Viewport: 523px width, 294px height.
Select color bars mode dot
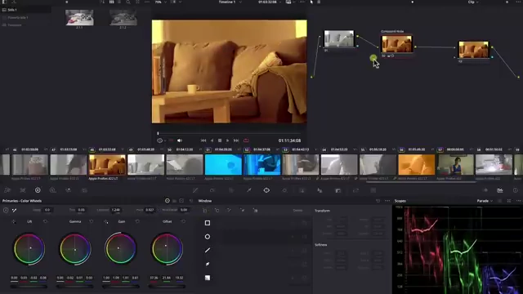pos(174,201)
